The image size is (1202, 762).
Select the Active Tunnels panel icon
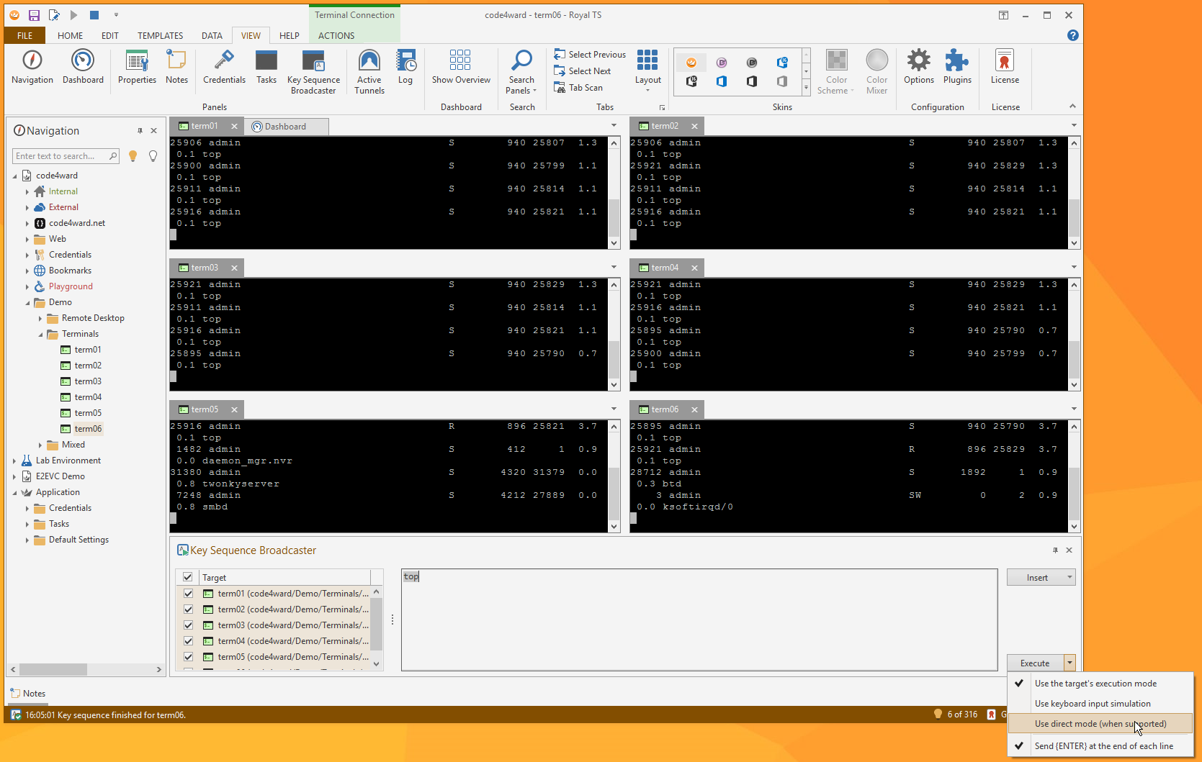point(369,68)
